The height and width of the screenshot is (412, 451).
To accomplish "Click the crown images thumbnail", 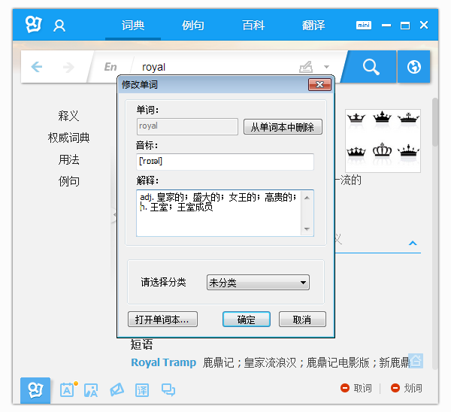I will click(383, 141).
